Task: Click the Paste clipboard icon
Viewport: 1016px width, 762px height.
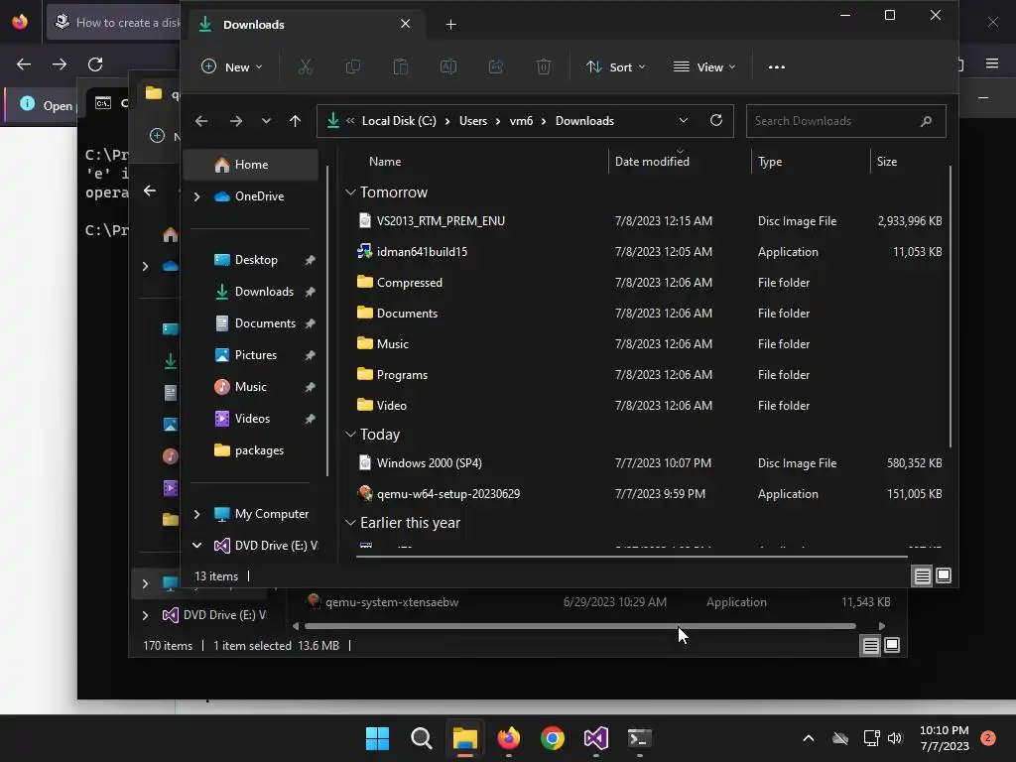Action: click(401, 66)
